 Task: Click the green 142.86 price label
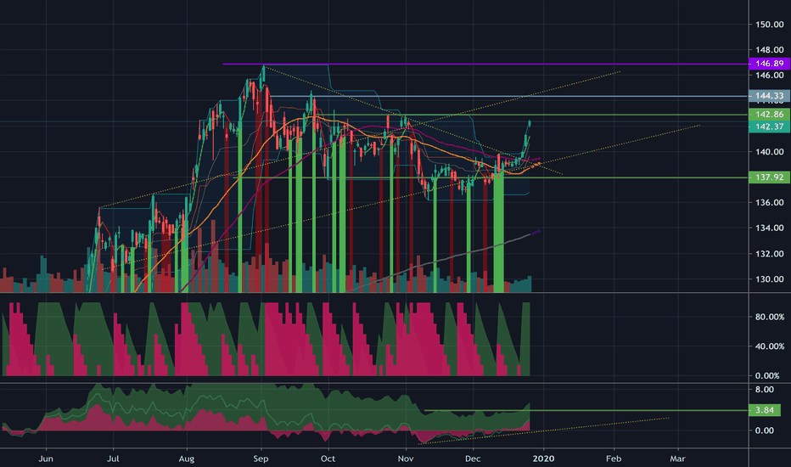click(769, 115)
